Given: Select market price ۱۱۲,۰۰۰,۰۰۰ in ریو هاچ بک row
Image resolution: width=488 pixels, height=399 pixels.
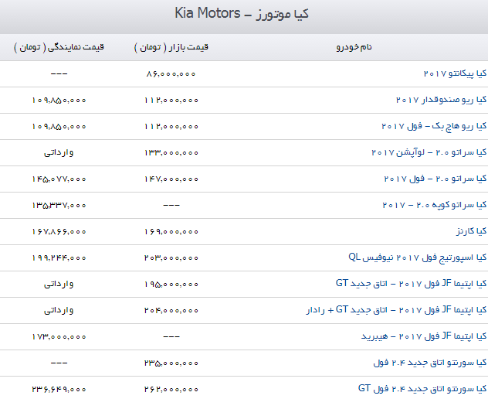Looking at the screenshot, I should coord(171,126).
